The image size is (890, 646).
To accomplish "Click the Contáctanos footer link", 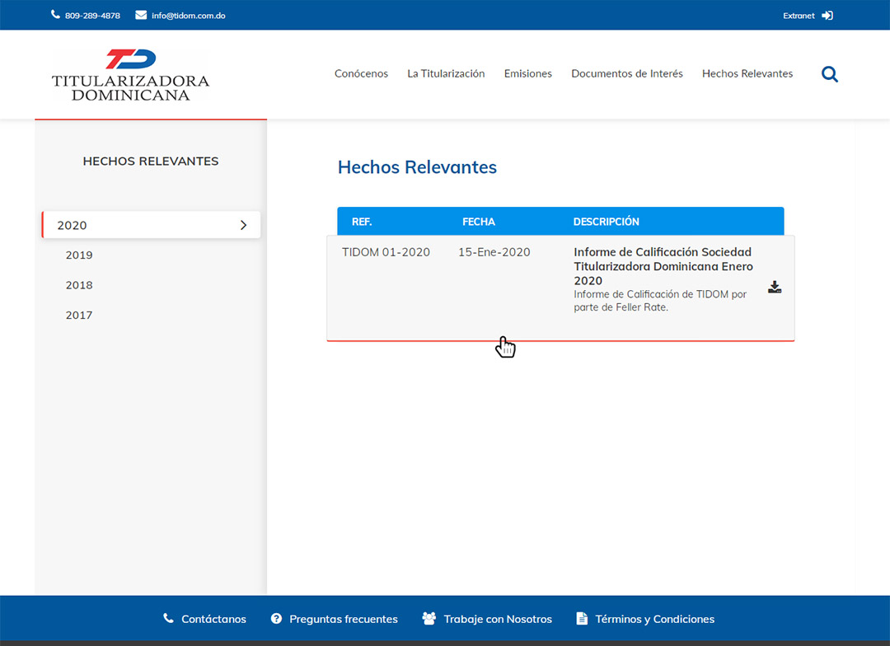I will click(x=213, y=619).
